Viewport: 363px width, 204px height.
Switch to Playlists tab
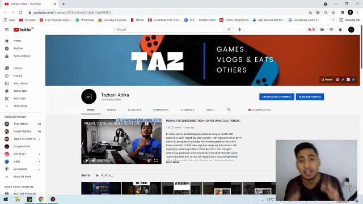[134, 110]
